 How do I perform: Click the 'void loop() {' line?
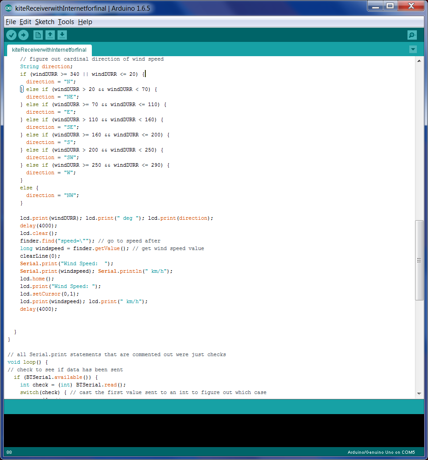[28, 362]
